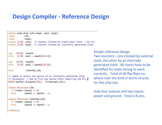Click the 'endmodule' keyword
Image resolution: width=162 pixels, height=125 pixels.
click(x=14, y=111)
